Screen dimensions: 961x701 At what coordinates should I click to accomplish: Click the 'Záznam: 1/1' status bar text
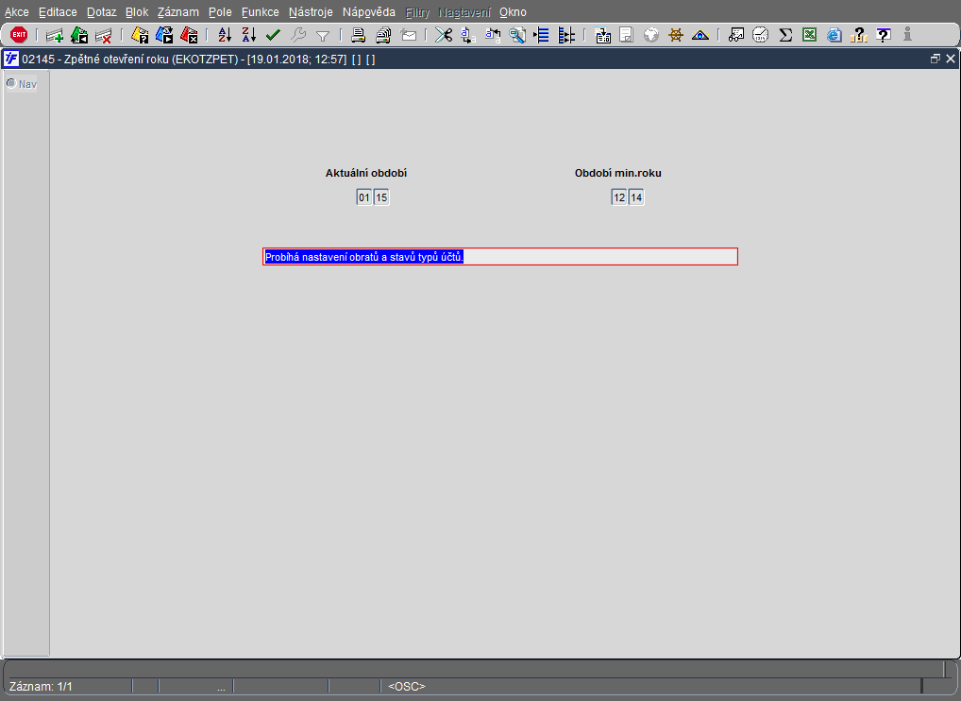click(41, 686)
